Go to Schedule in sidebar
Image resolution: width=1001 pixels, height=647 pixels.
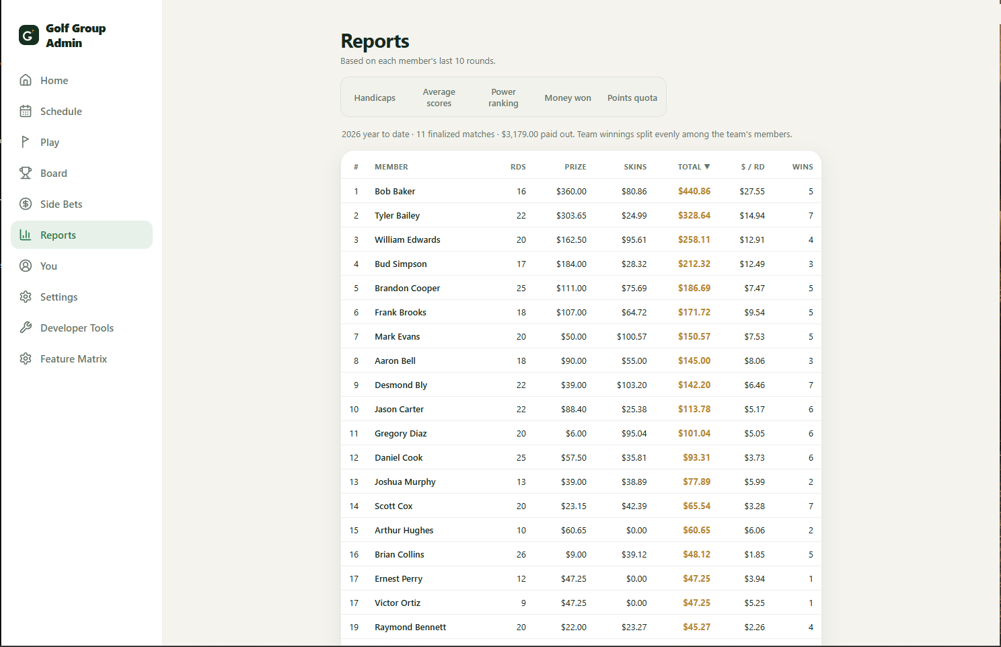coord(81,111)
